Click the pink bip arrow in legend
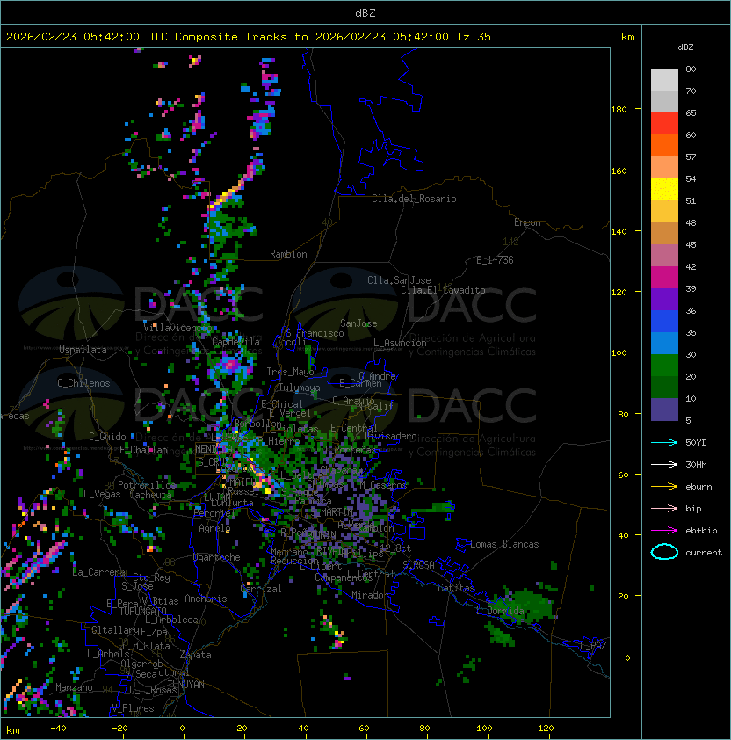 point(664,509)
